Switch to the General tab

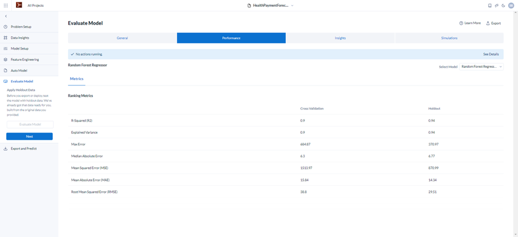coord(122,38)
